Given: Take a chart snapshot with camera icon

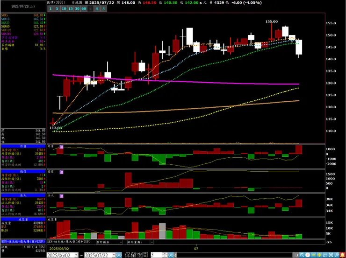Looking at the screenshot, I should [331, 255].
